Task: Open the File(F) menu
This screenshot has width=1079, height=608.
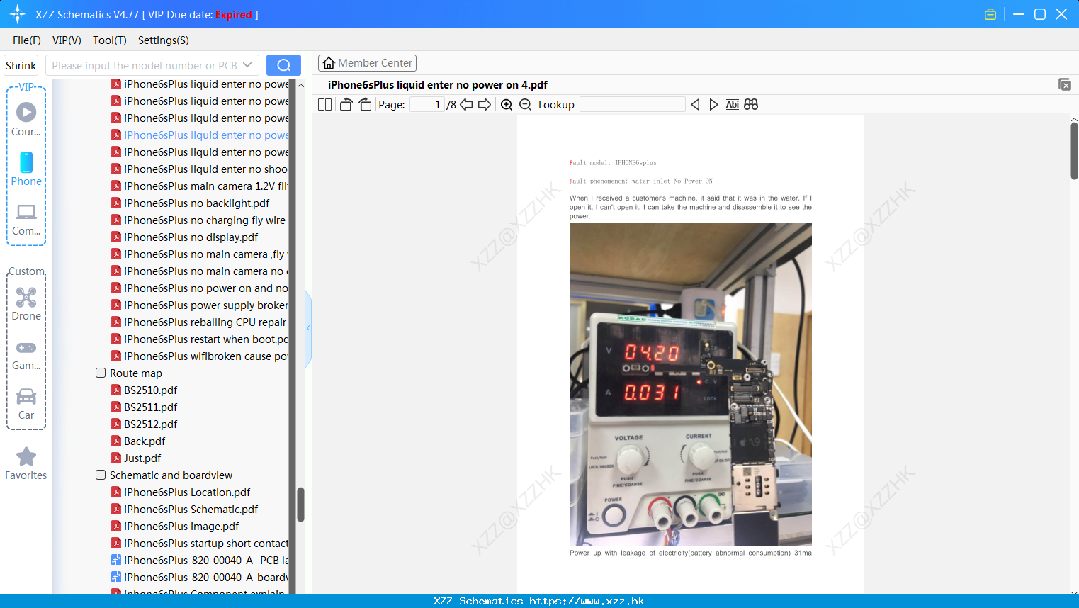Action: 27,40
